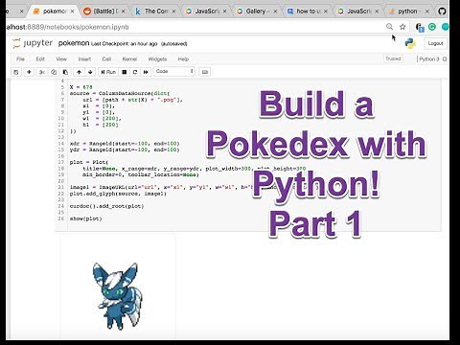The image size is (460, 345).
Task: Click the zoom magnifier icon in address bar
Action: pos(389,27)
